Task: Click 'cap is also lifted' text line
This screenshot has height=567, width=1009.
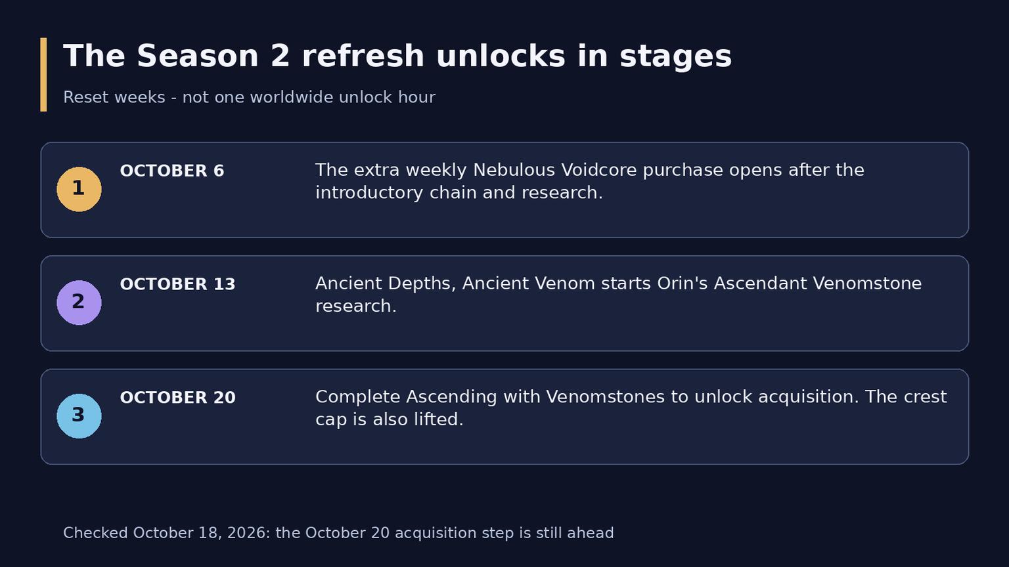Action: click(x=390, y=420)
